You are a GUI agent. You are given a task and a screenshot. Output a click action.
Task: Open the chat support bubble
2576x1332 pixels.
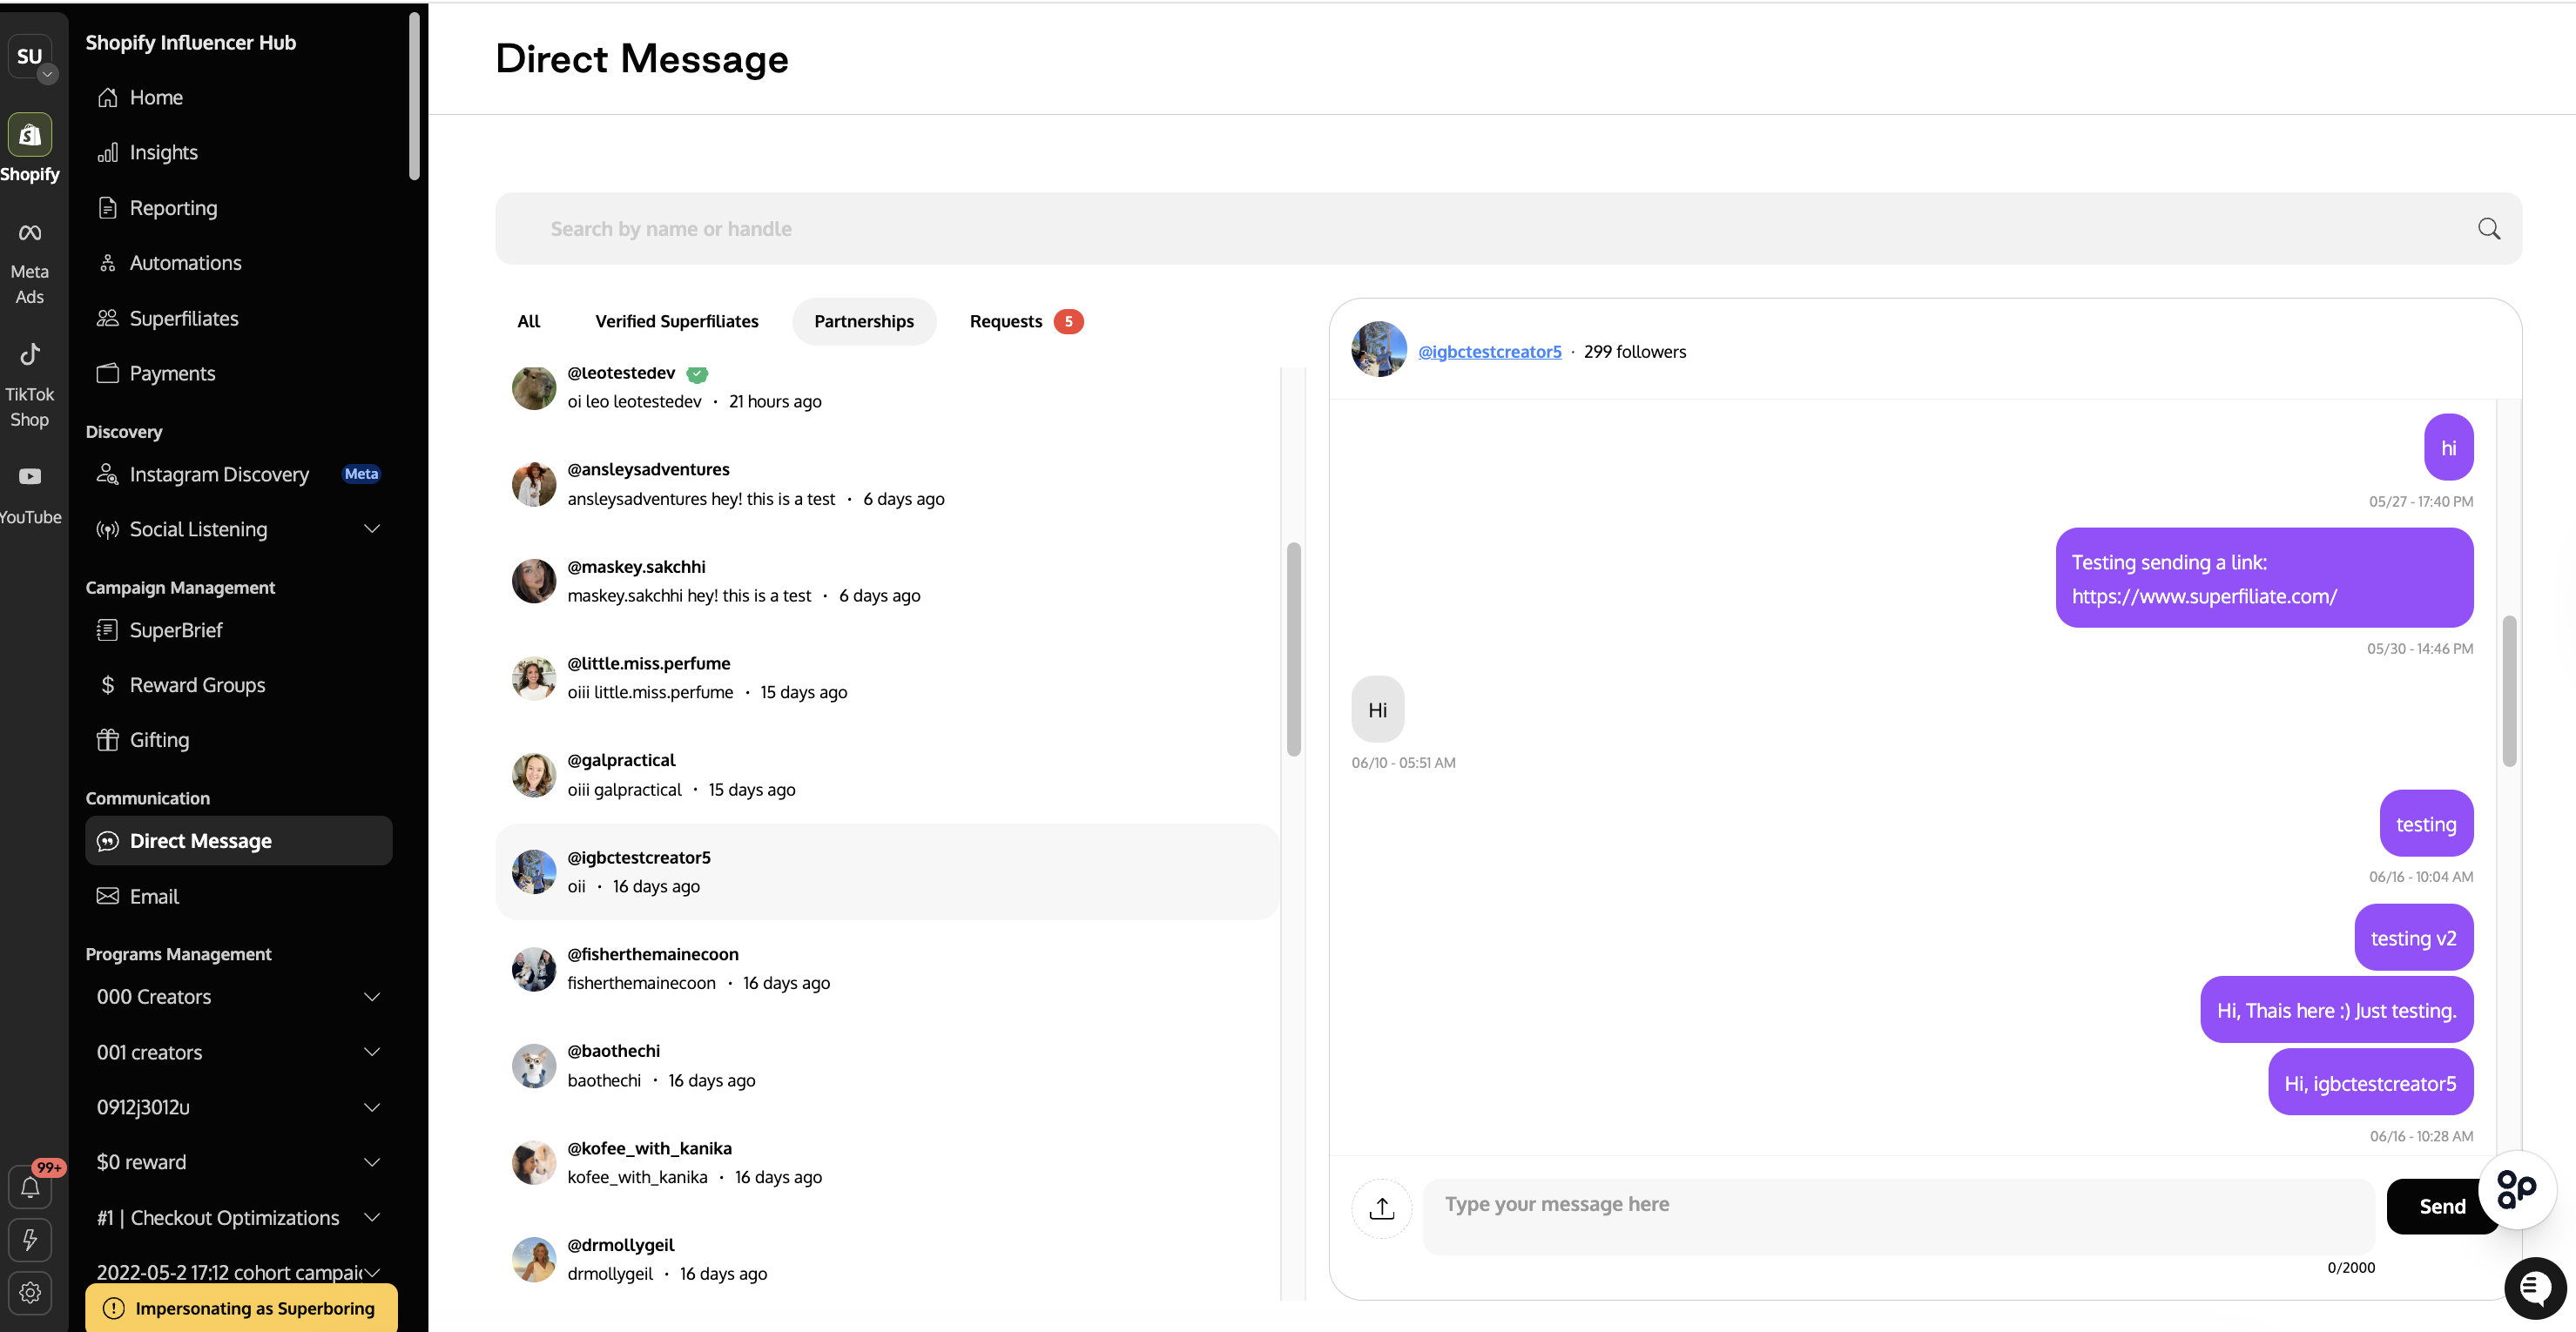2535,1289
